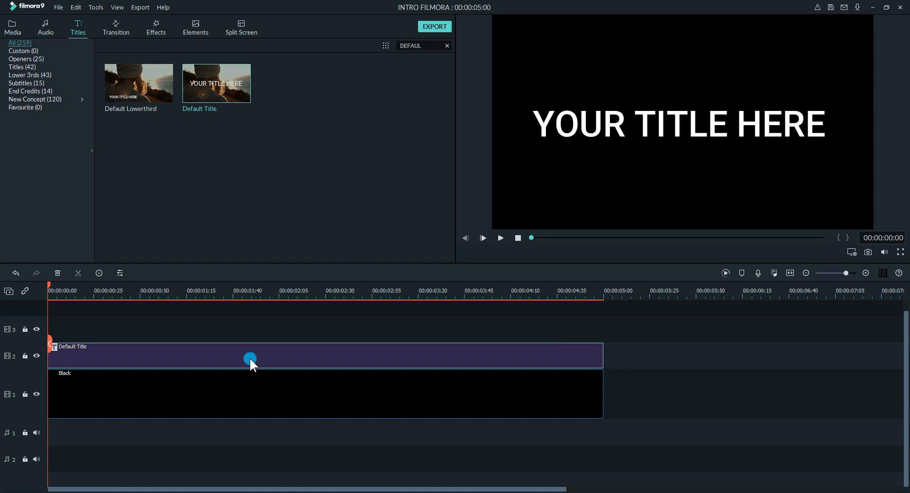Enter fullscreen preview mode

(x=900, y=252)
